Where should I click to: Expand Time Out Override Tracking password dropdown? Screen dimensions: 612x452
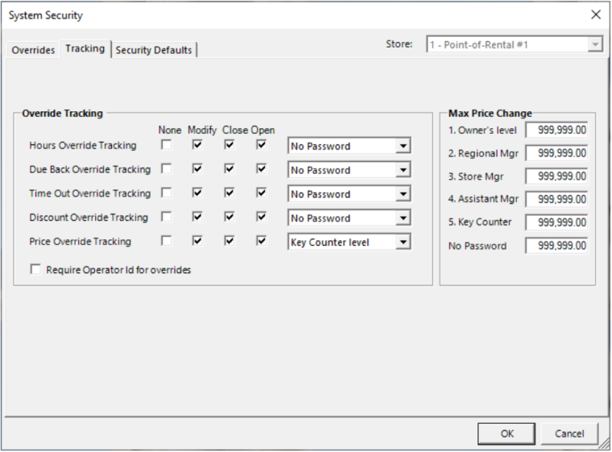click(x=403, y=194)
